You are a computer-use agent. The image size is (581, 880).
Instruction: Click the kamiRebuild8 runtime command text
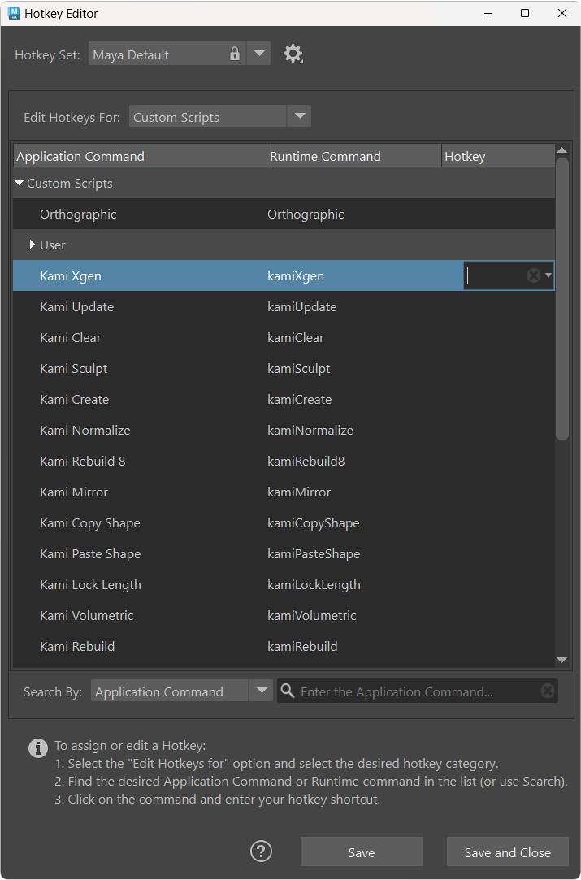tap(306, 461)
